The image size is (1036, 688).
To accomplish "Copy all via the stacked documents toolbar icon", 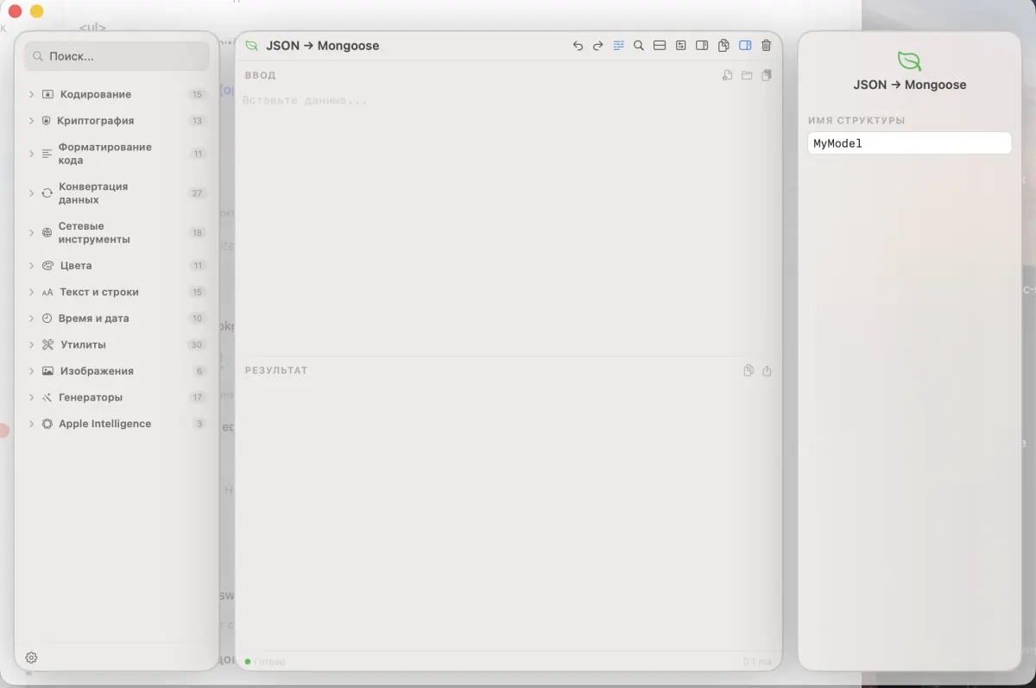I will [x=723, y=46].
